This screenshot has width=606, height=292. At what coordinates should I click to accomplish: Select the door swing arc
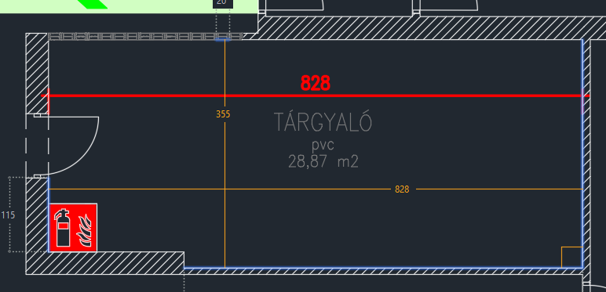click(73, 146)
